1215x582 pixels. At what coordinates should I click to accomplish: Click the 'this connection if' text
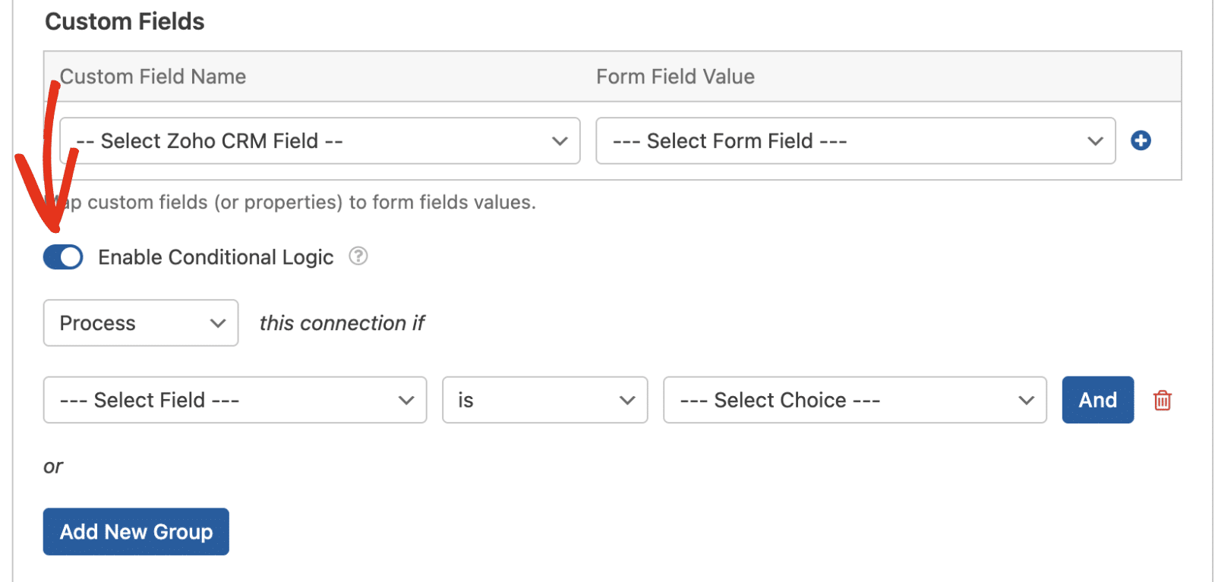coord(342,323)
